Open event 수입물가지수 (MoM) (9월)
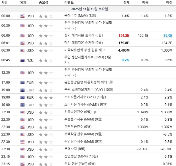The image size is (176, 166). click(83, 142)
